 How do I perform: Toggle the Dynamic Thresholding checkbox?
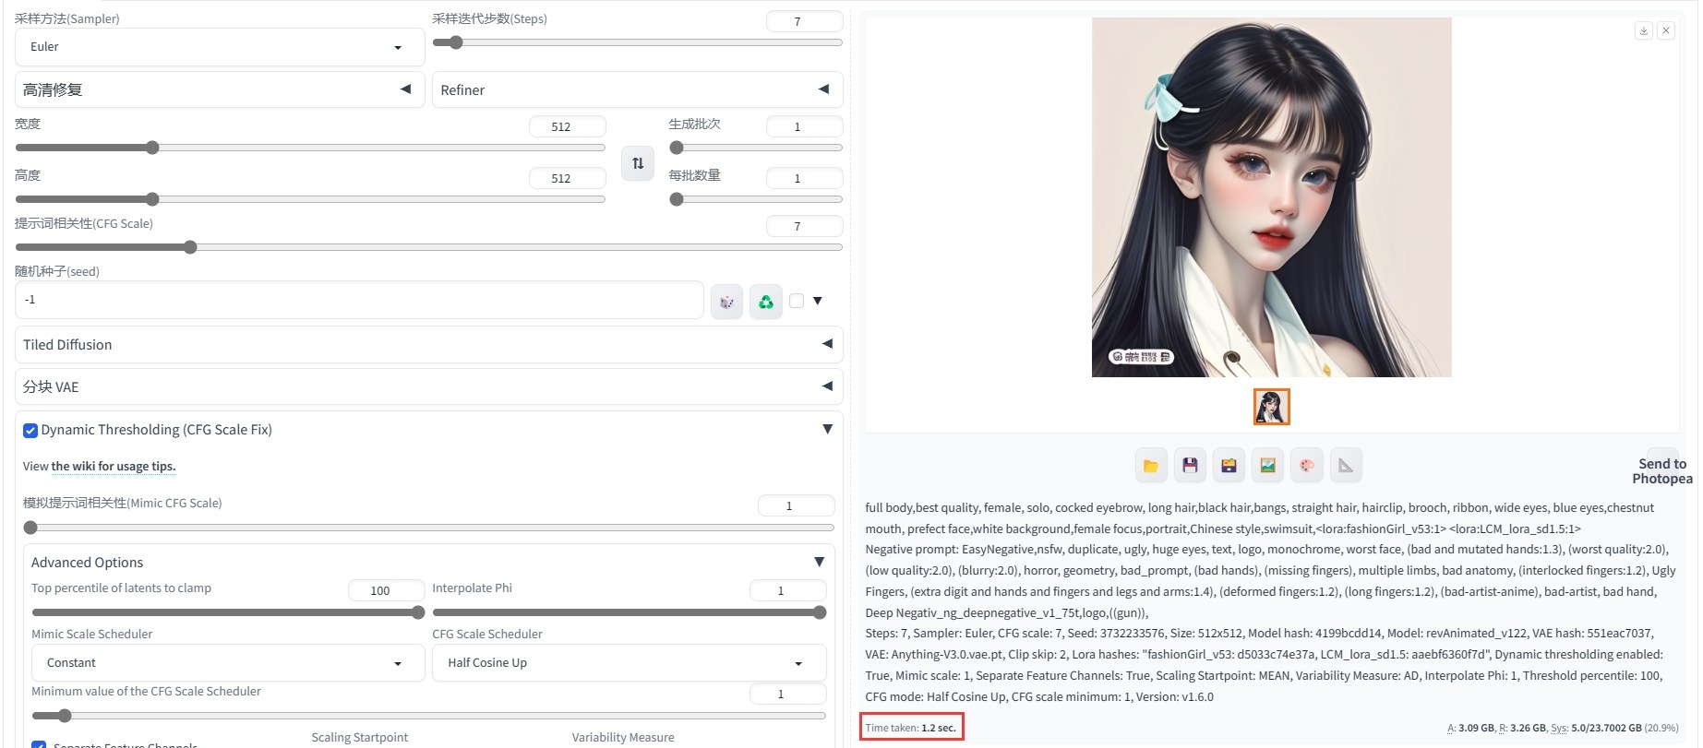30,431
